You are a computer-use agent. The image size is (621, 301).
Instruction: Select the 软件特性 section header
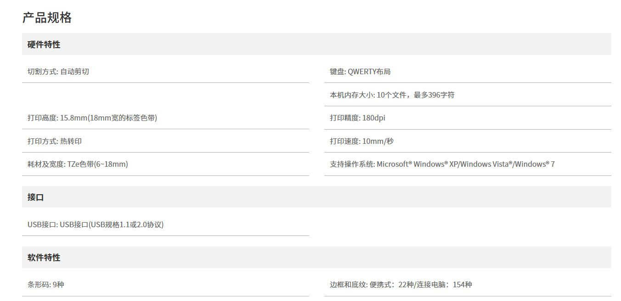coord(44,257)
